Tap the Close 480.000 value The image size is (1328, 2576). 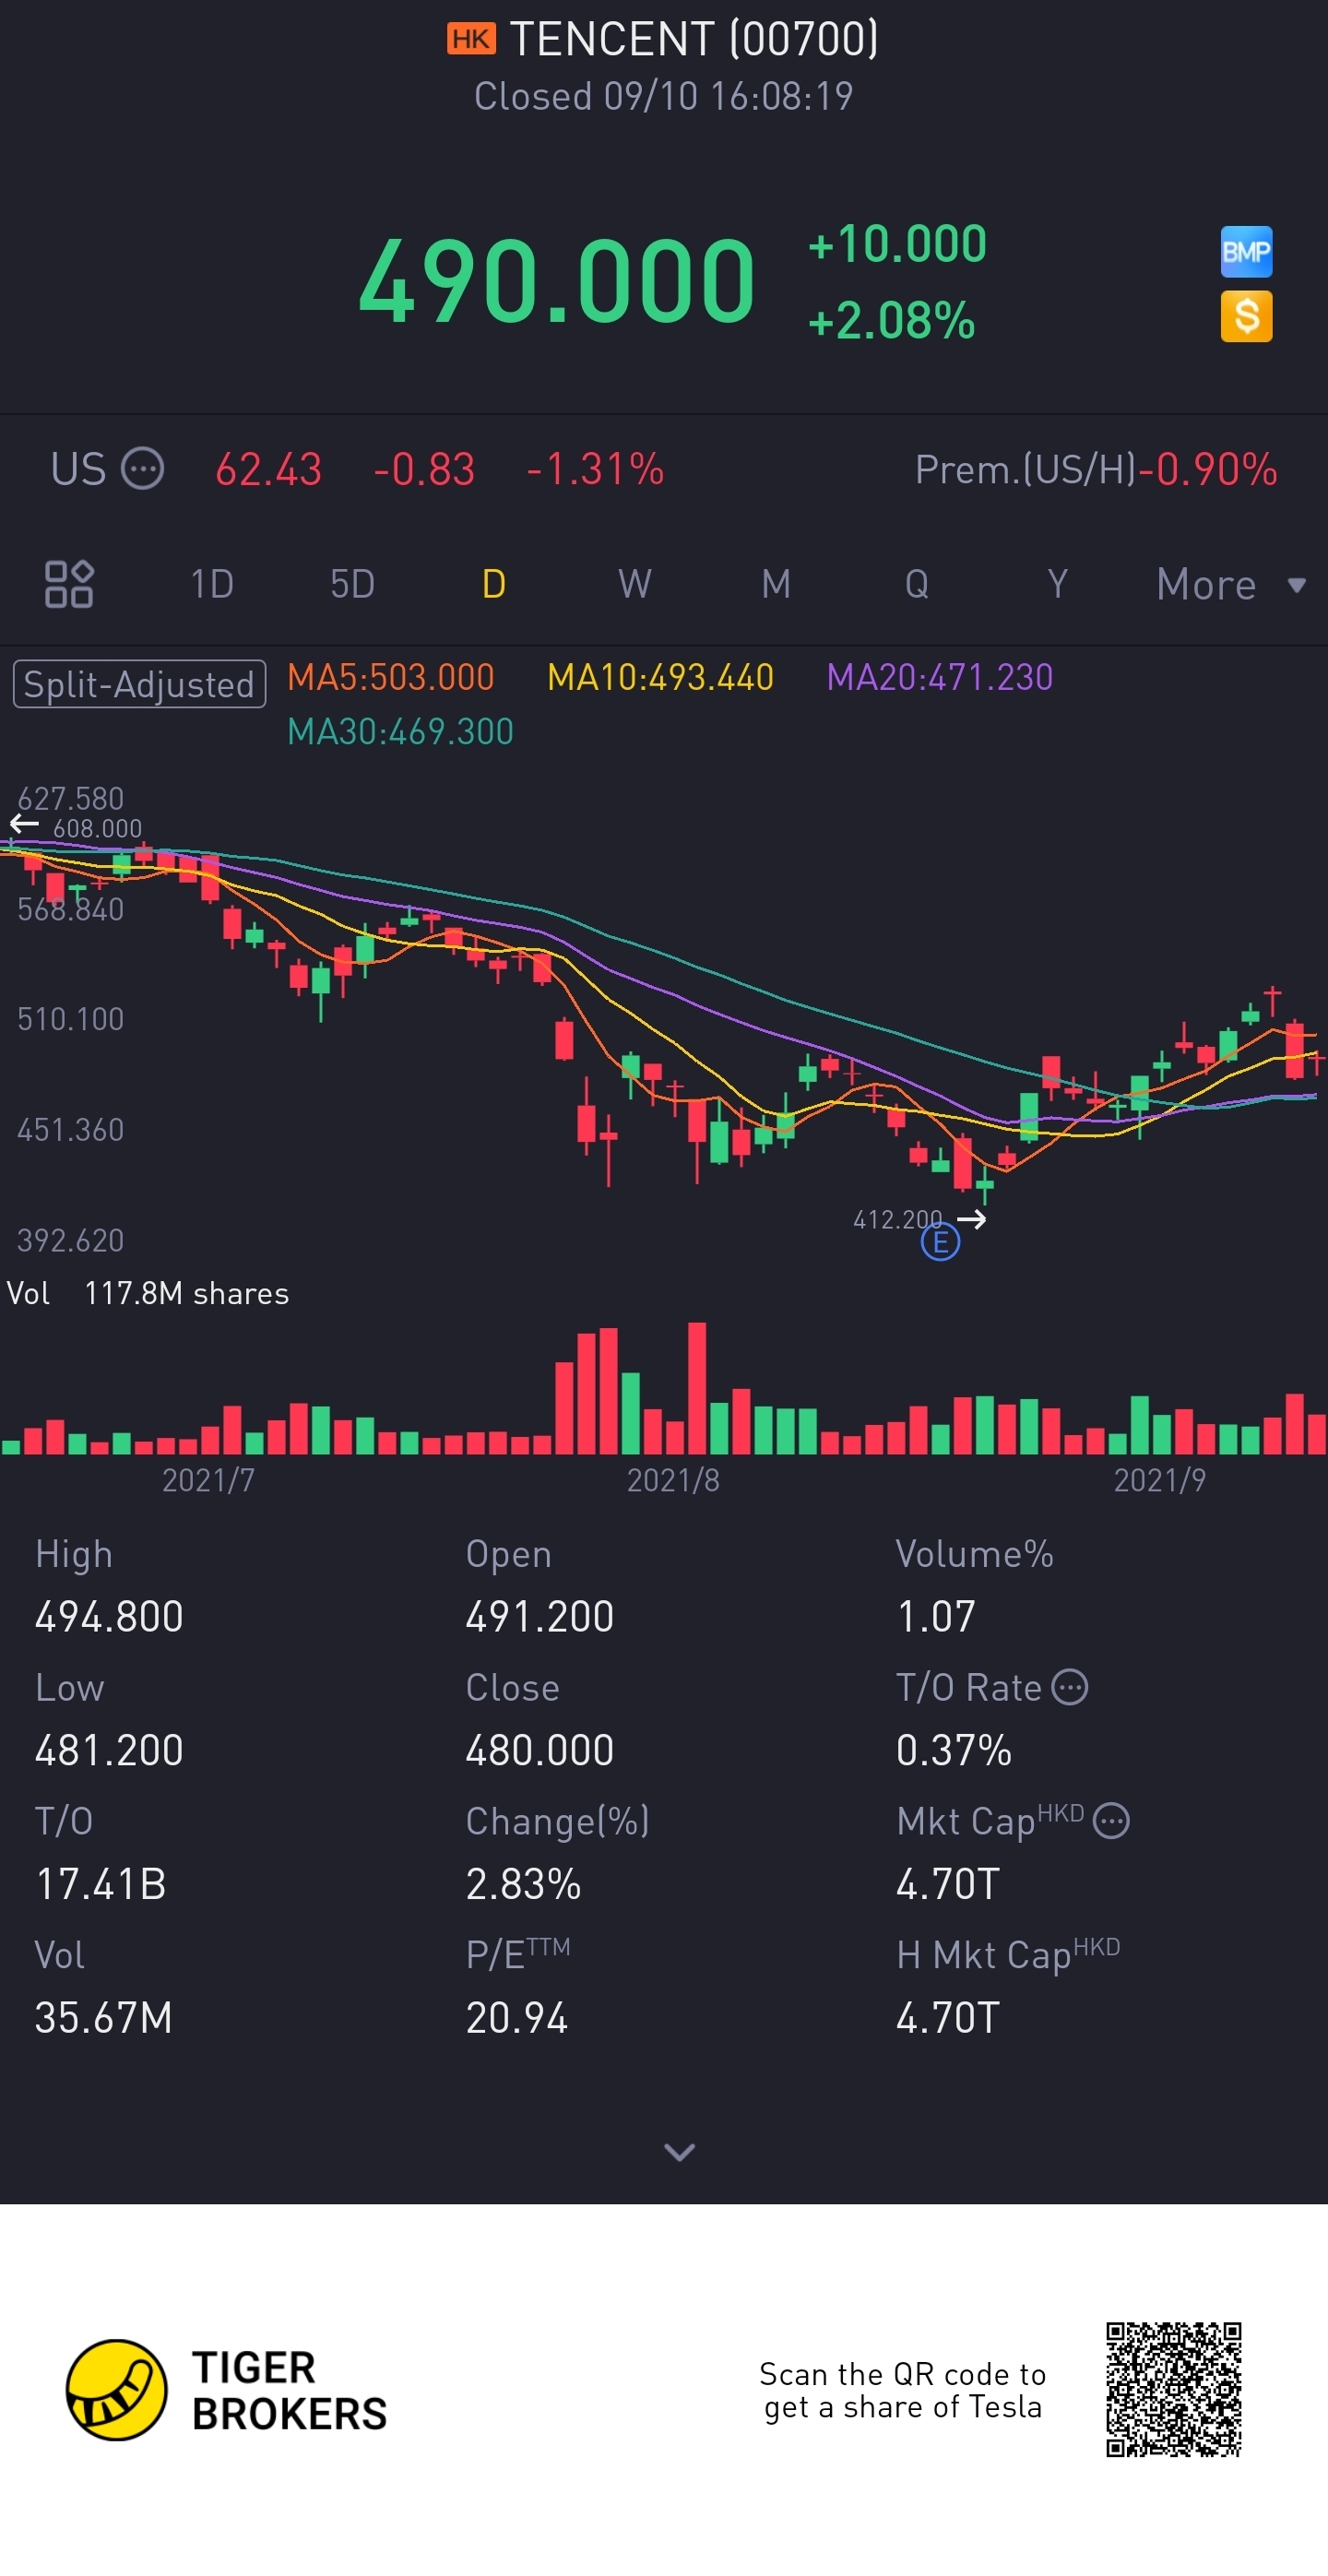tap(539, 1750)
